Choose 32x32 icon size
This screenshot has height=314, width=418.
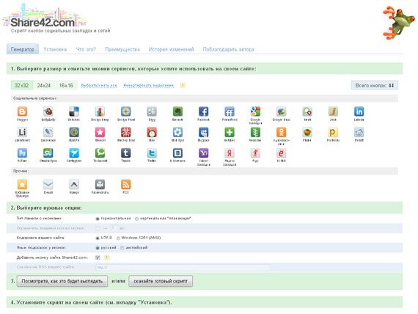(x=21, y=85)
